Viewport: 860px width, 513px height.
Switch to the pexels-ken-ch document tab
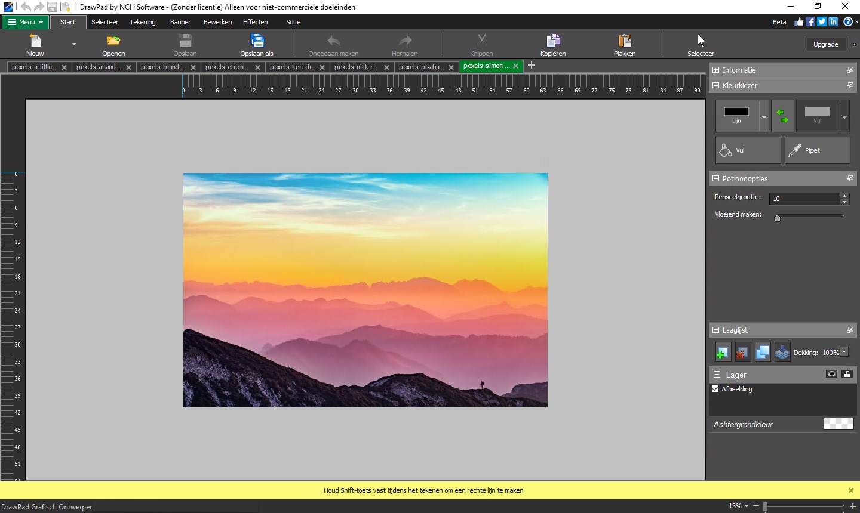pos(293,67)
